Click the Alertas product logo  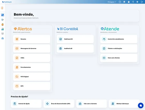tap(23, 29)
